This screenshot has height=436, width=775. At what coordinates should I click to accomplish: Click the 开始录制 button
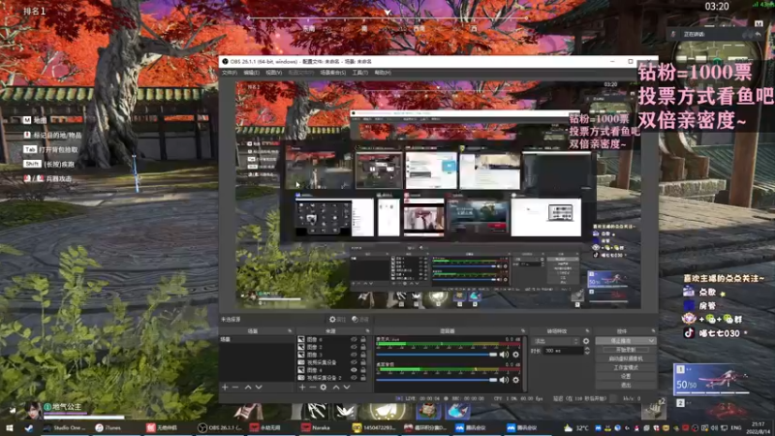point(626,350)
